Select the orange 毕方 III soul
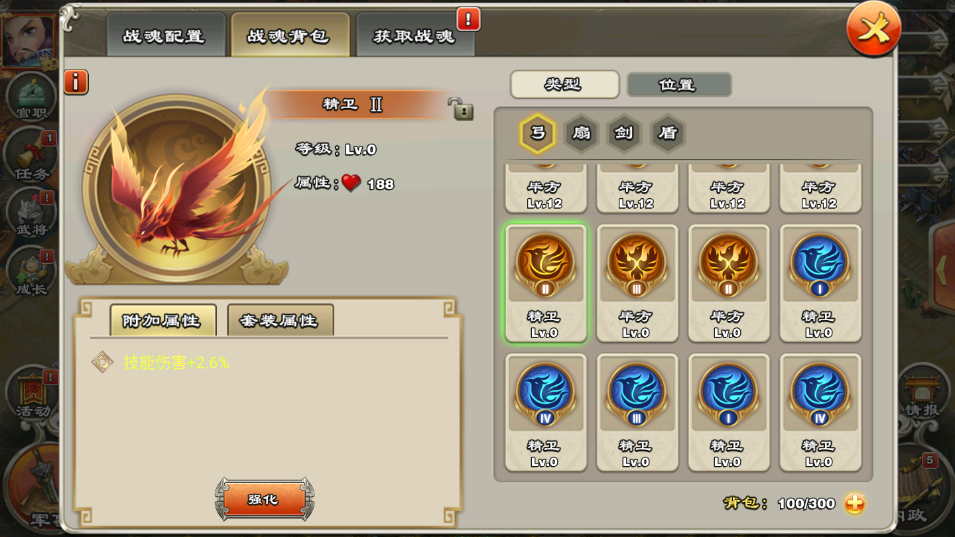Image resolution: width=955 pixels, height=537 pixels. pos(637,283)
